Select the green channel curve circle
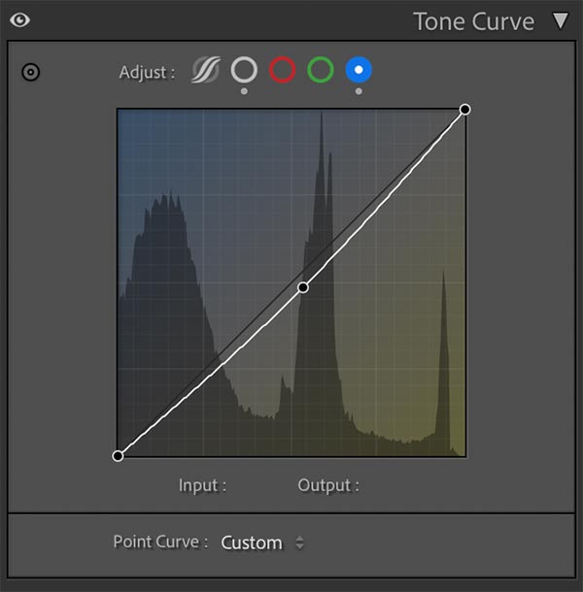Viewport: 583px width, 592px height. (x=321, y=69)
